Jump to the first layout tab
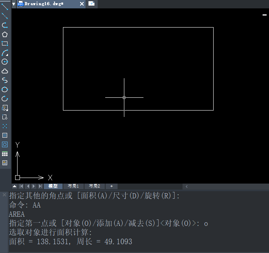This screenshot has height=253, width=269. 22,186
